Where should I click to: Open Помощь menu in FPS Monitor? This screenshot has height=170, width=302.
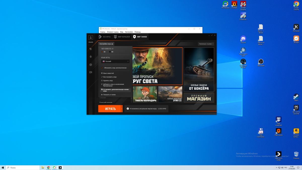pyautogui.click(x=138, y=32)
